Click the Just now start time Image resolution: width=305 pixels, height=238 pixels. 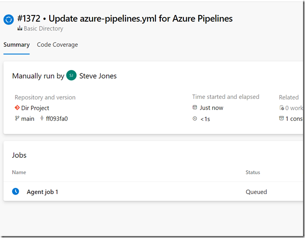tap(211, 108)
